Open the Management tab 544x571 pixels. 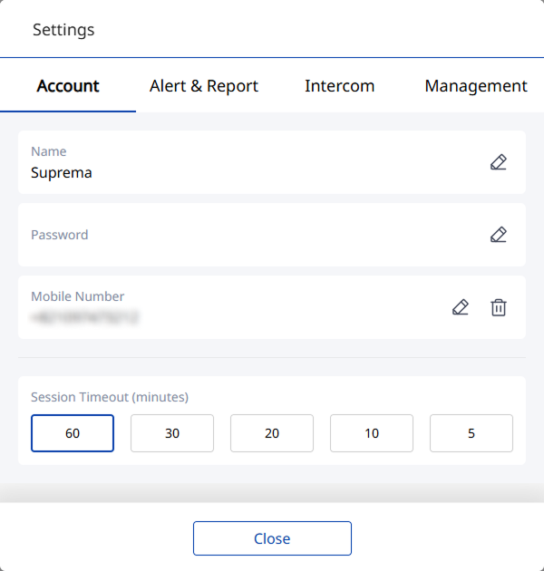[x=476, y=87]
